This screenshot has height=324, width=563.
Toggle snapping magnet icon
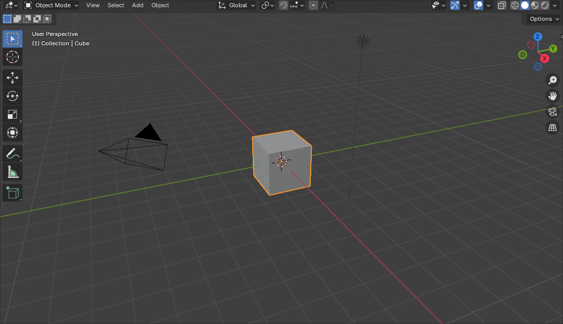(283, 5)
